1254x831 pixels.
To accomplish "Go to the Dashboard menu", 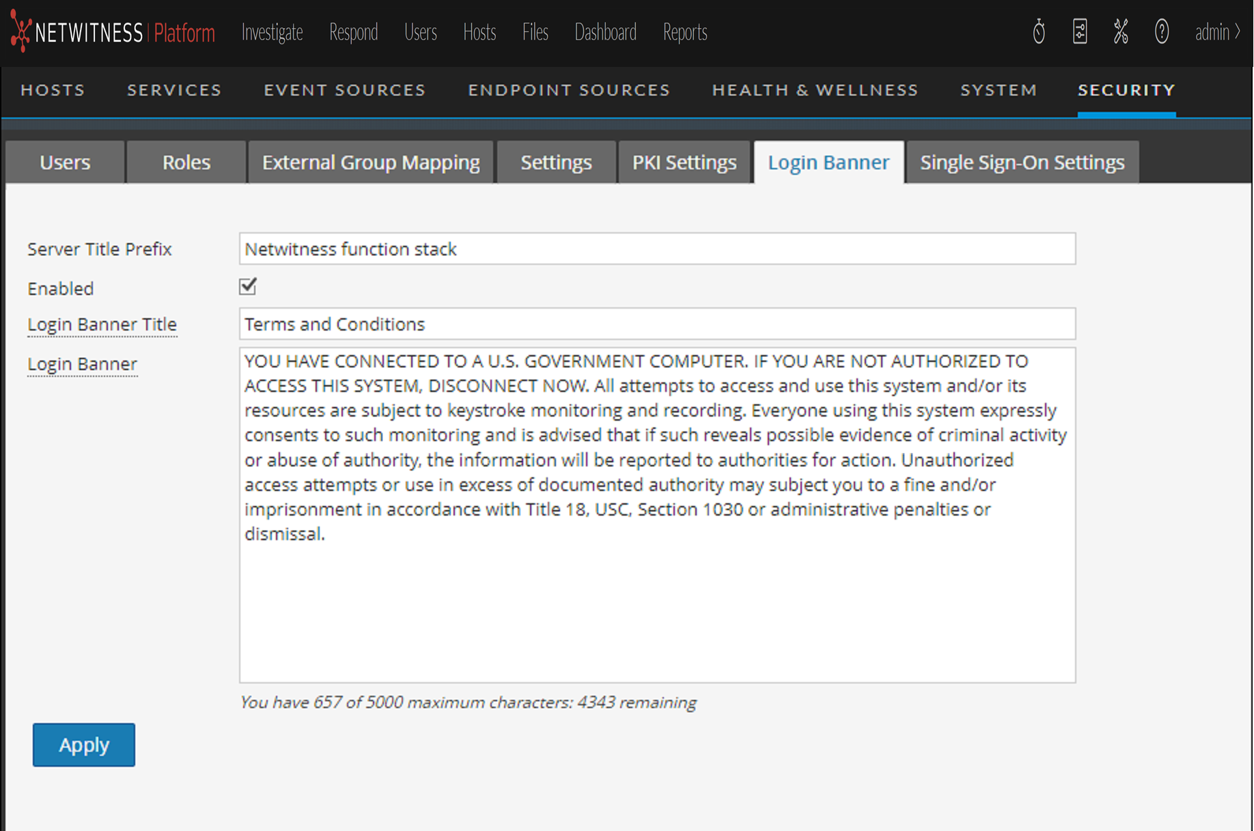I will pos(605,32).
